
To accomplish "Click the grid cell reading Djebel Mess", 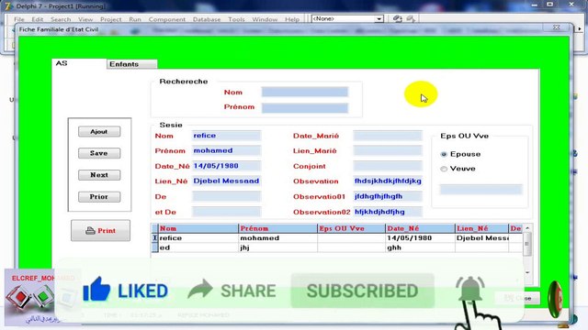I will point(481,238).
